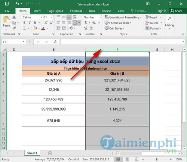Apply Comma style

click(x=99, y=23)
